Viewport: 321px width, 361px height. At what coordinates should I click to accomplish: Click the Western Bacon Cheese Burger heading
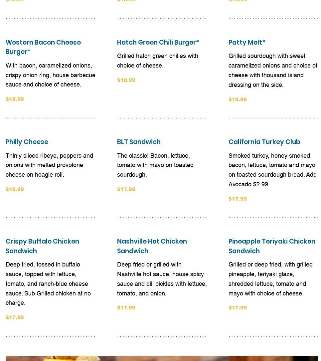(x=43, y=47)
